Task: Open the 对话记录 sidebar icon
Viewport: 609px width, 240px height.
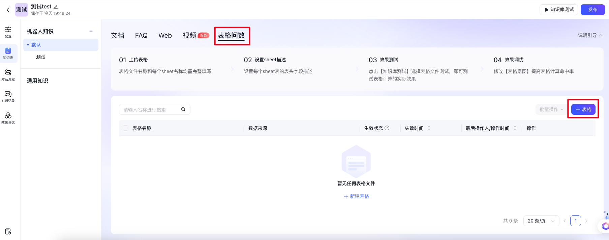Action: [x=8, y=96]
